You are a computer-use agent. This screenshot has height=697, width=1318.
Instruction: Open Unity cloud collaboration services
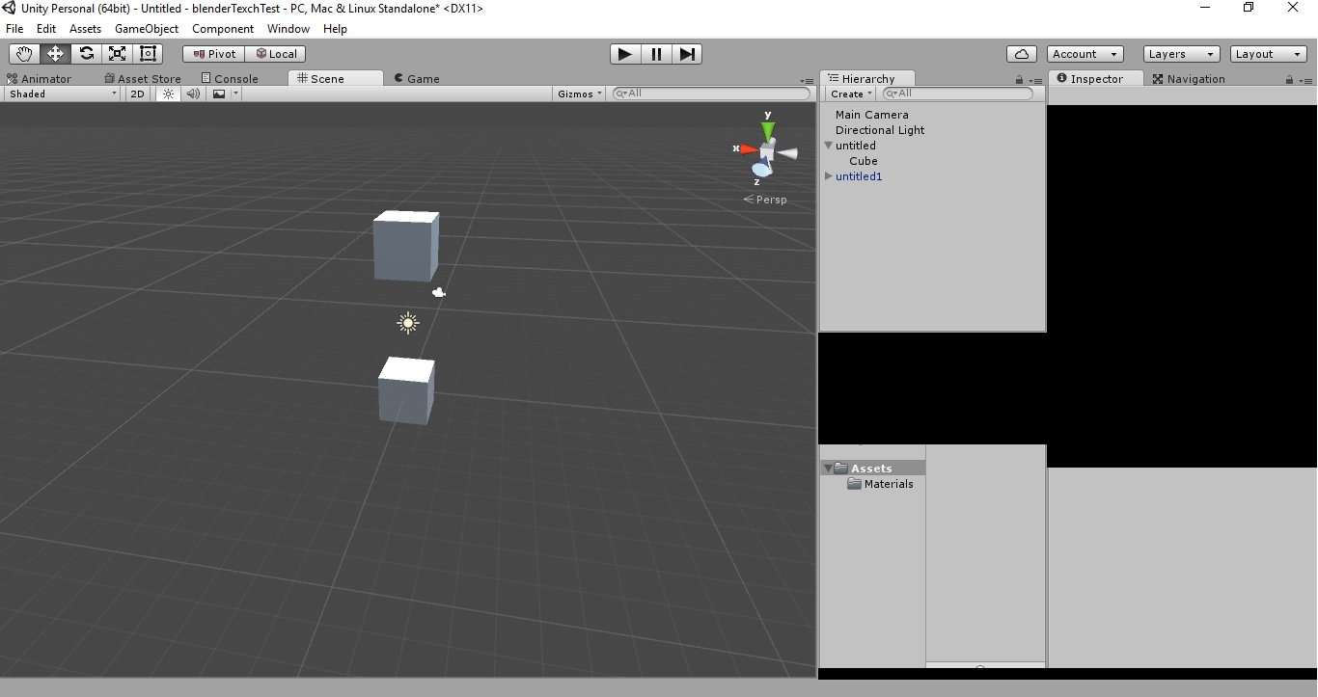[x=1021, y=54]
